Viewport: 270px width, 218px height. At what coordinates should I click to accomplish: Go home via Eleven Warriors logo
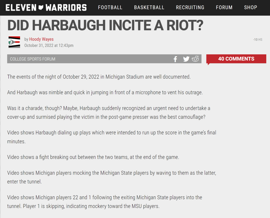pos(46,7)
